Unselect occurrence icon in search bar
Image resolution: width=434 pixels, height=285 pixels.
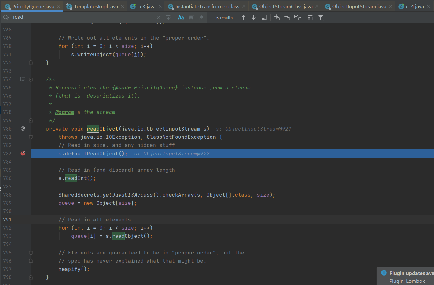[287, 18]
